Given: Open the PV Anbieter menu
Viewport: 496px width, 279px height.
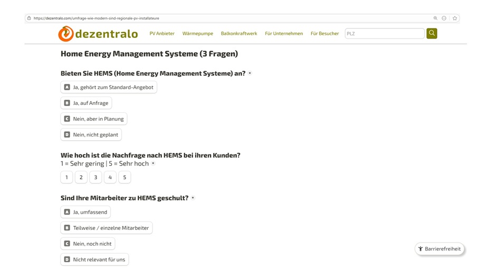Looking at the screenshot, I should click(162, 34).
